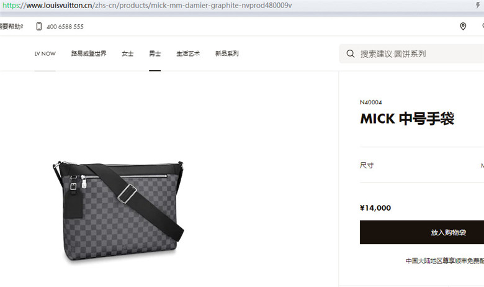
Task: Expand the 尺寸 size selector row
Action: [x=422, y=165]
